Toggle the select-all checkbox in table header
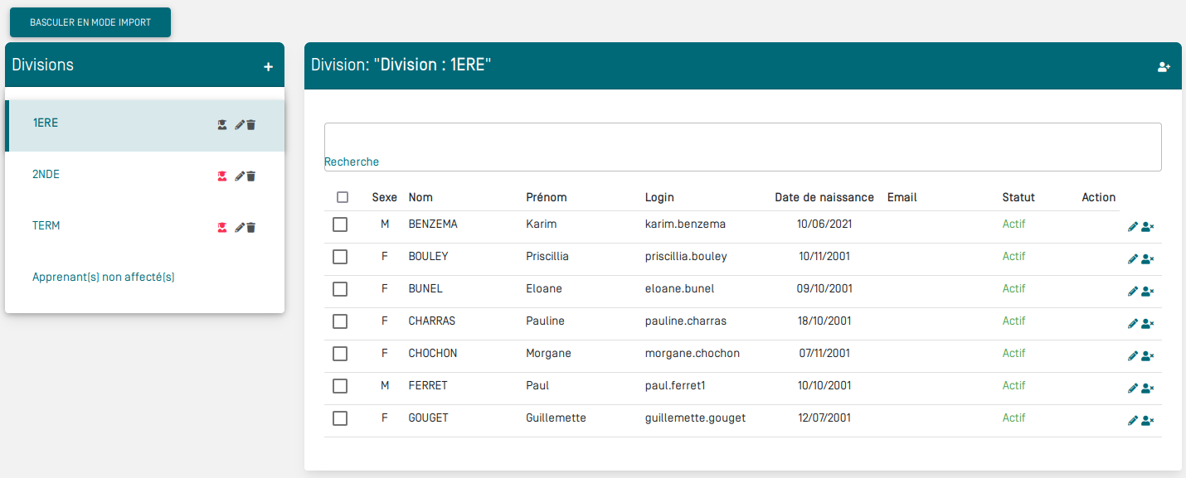Viewport: 1186px width, 478px height. [343, 197]
